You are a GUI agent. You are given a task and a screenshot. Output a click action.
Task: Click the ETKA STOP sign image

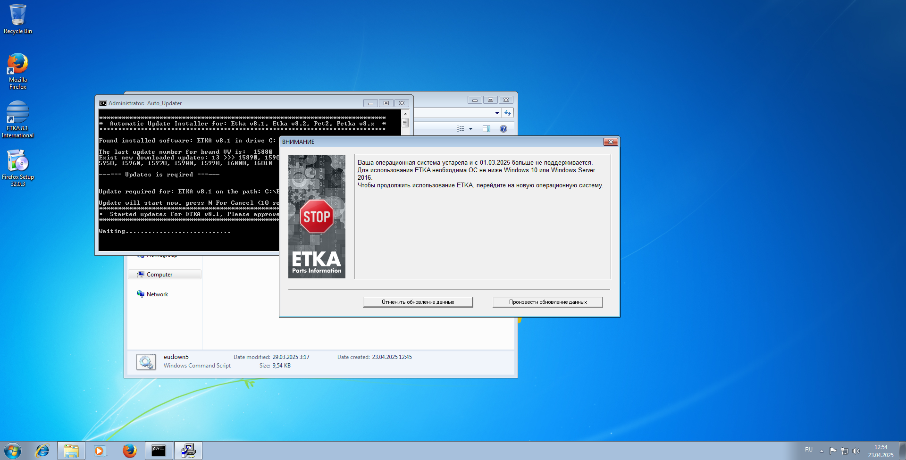[317, 217]
